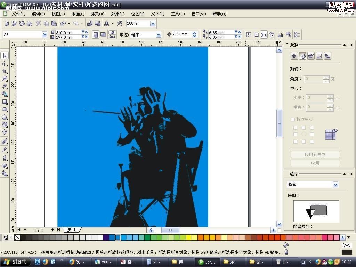
Task: Toggle the Relative center checkbox
Action: pos(293,119)
